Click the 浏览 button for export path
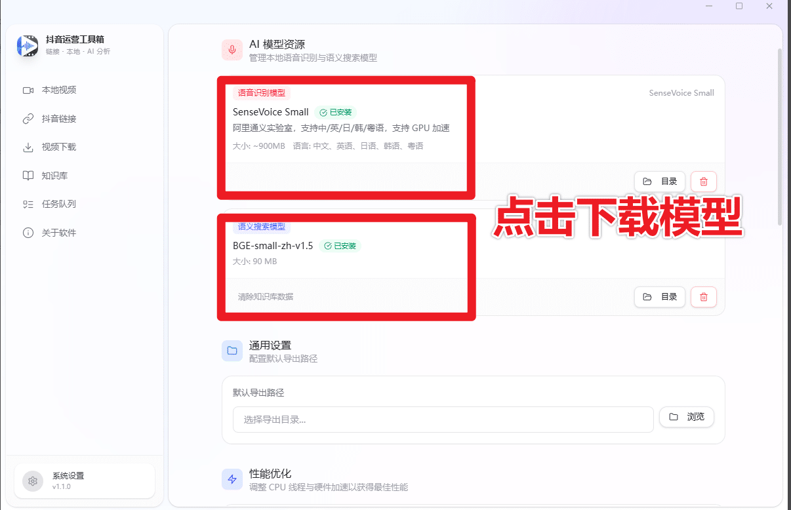The height and width of the screenshot is (510, 791). pyautogui.click(x=687, y=416)
